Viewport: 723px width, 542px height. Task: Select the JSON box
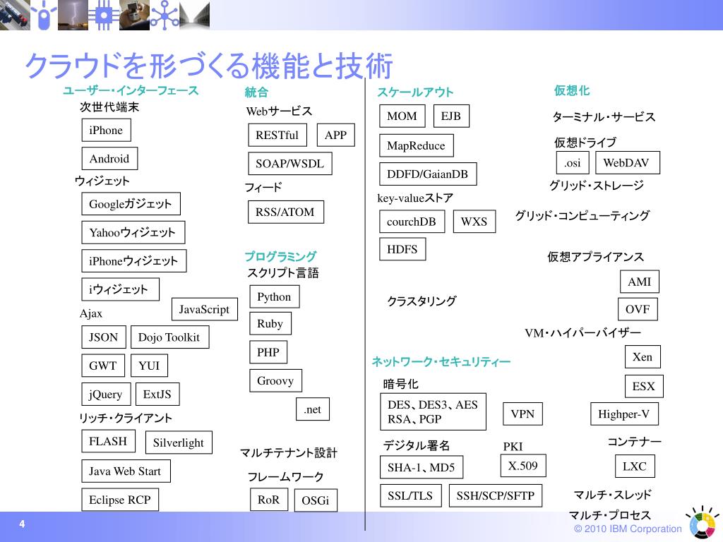point(104,337)
